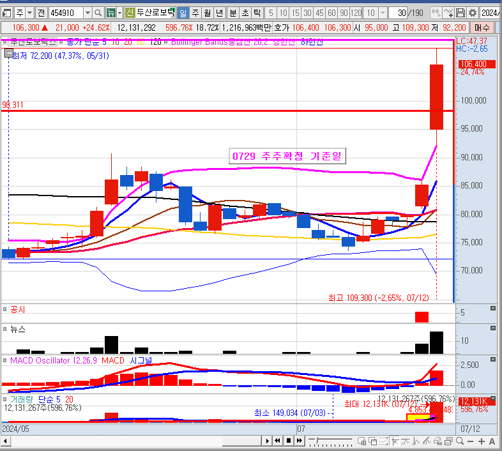Image resolution: width=502 pixels, height=451 pixels.
Task: Open chart settings gear icon
Action: click(x=472, y=13)
